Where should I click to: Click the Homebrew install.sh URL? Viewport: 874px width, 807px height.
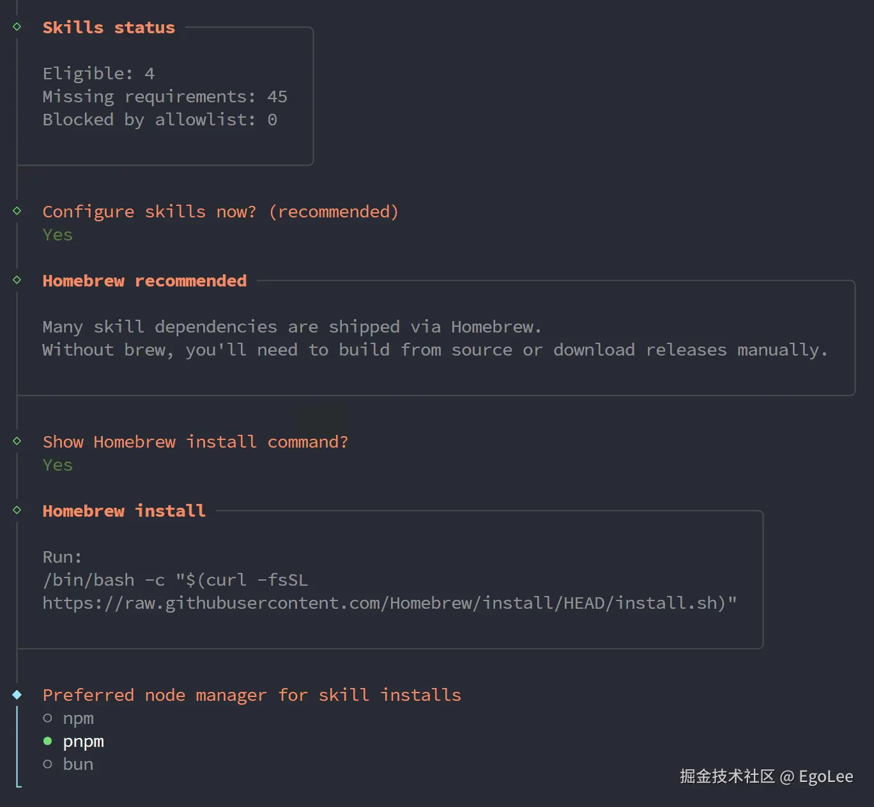click(389, 603)
